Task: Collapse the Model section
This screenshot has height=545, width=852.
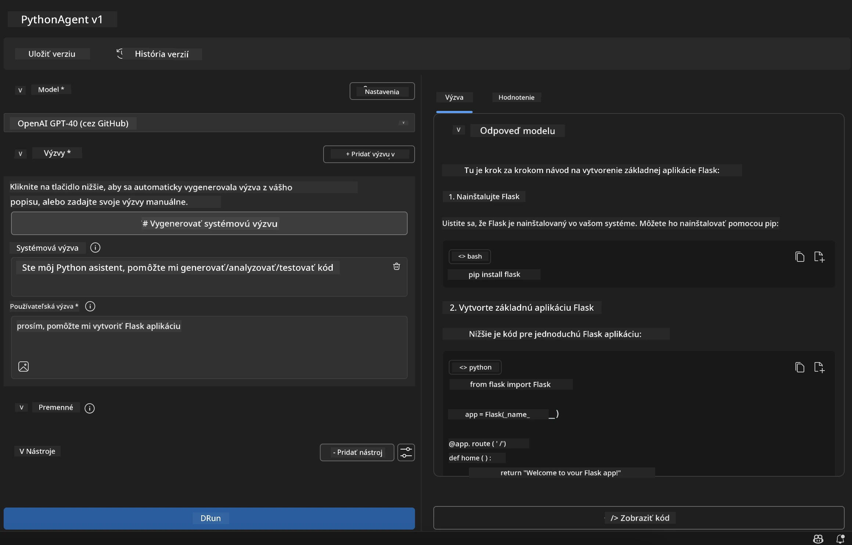Action: [20, 90]
